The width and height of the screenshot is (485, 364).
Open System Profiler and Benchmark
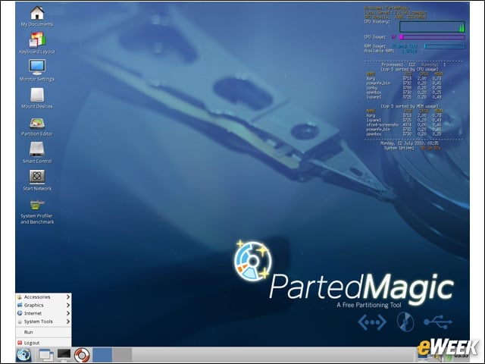[37, 212]
